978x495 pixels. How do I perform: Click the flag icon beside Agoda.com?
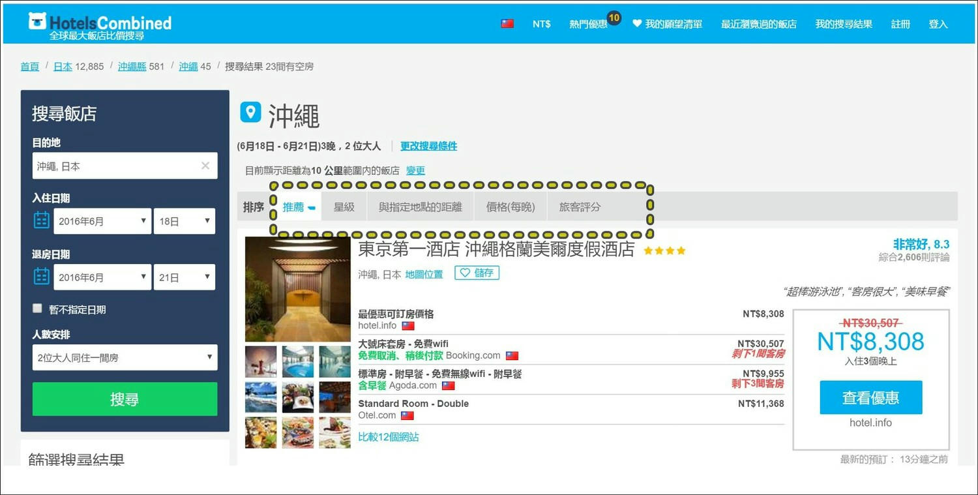448,386
